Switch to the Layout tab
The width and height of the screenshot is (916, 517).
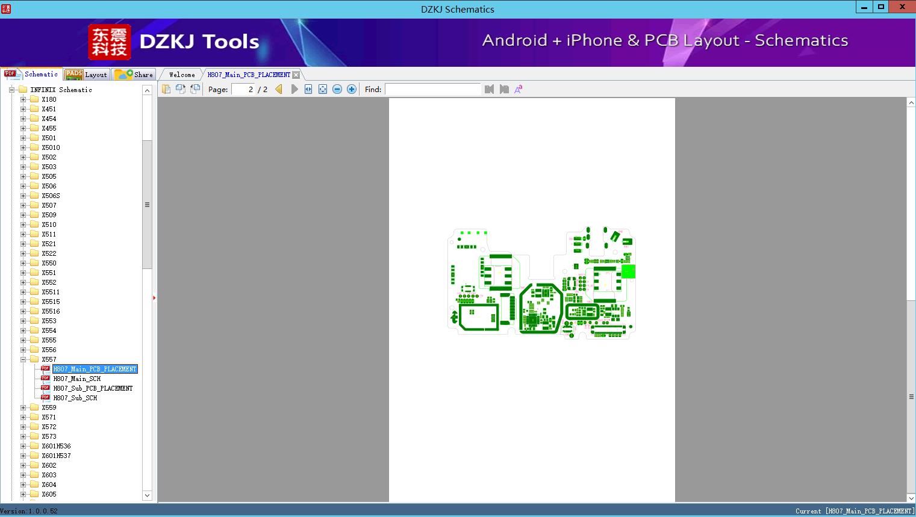[86, 75]
